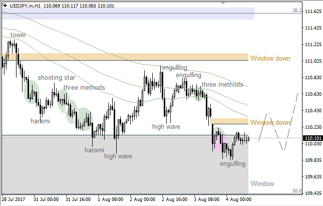Select the upper orange 'Window down' text
The width and height of the screenshot is (323, 206).
pyautogui.click(x=270, y=58)
